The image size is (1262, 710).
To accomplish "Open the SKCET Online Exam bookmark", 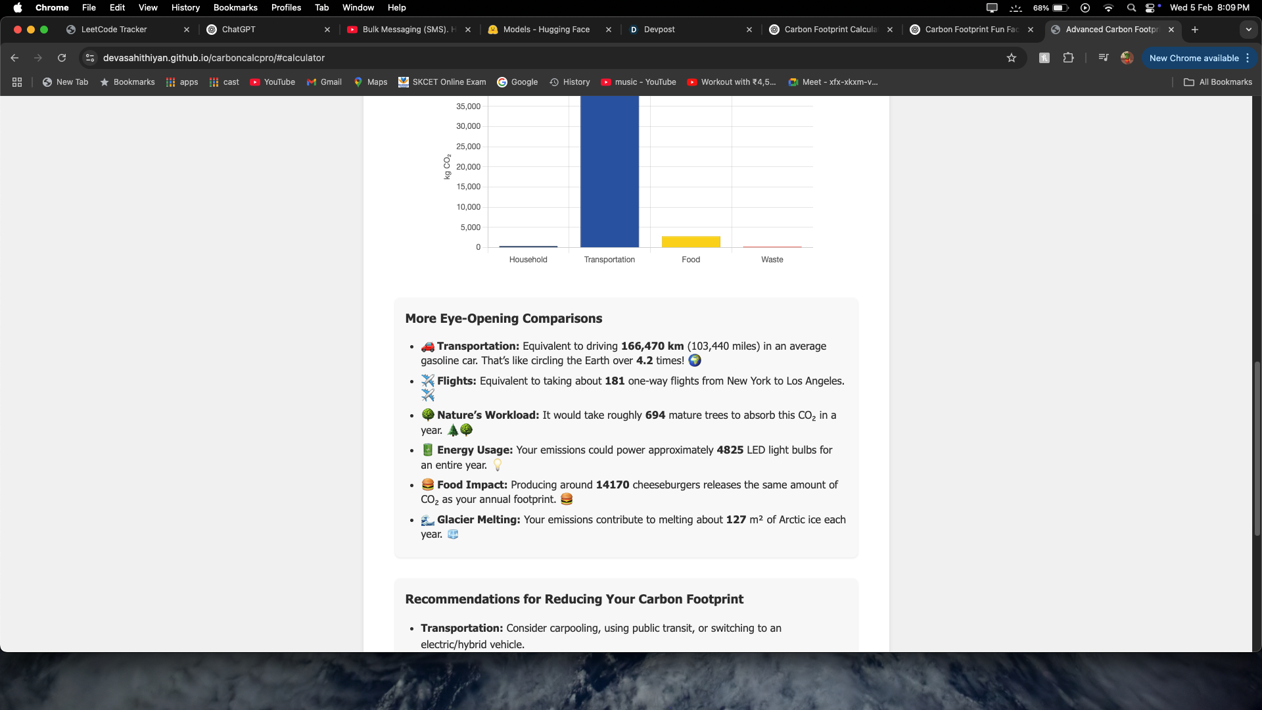I will point(442,82).
